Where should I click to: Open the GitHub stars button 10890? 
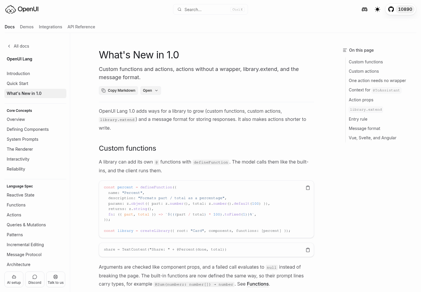click(x=401, y=9)
